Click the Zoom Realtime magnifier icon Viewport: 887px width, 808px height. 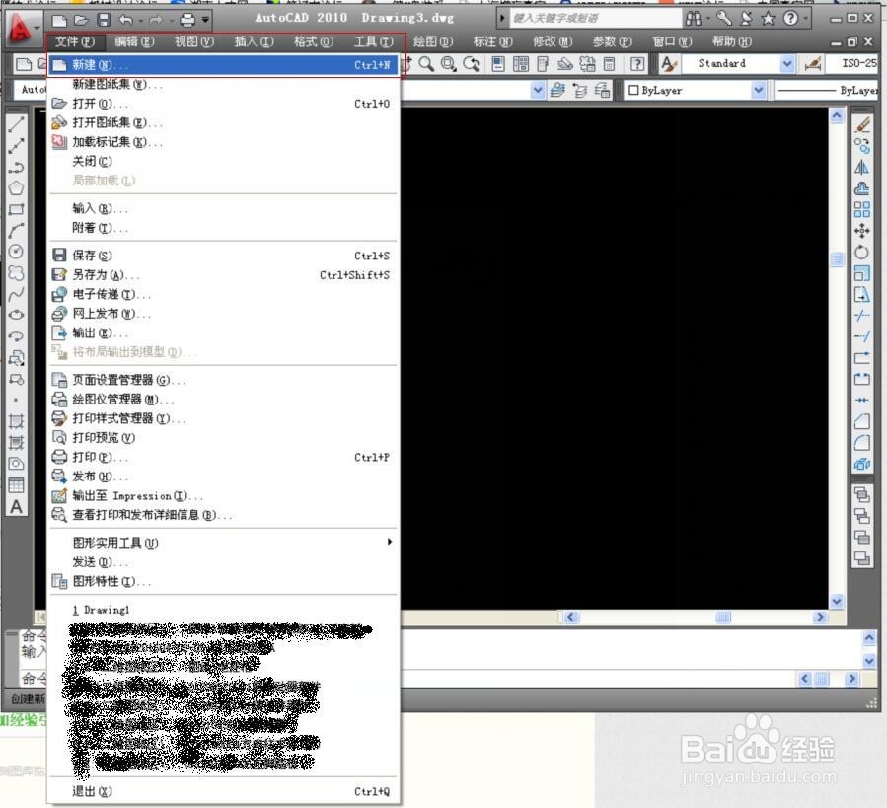pos(427,64)
